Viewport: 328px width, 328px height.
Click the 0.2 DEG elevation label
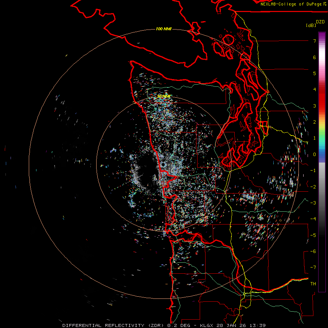click(179, 325)
